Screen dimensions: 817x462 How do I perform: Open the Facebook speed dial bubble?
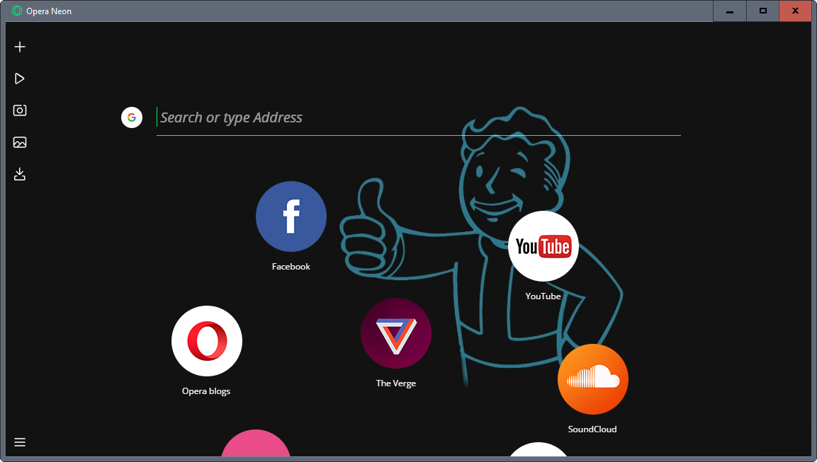[x=291, y=216]
